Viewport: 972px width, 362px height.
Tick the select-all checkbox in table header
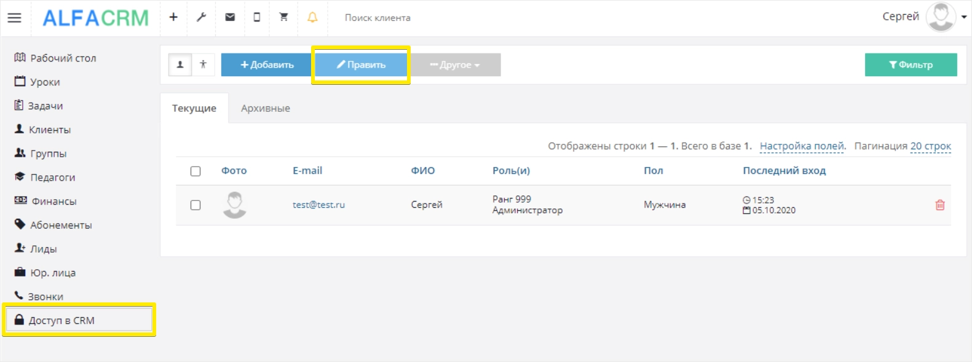[x=196, y=171]
